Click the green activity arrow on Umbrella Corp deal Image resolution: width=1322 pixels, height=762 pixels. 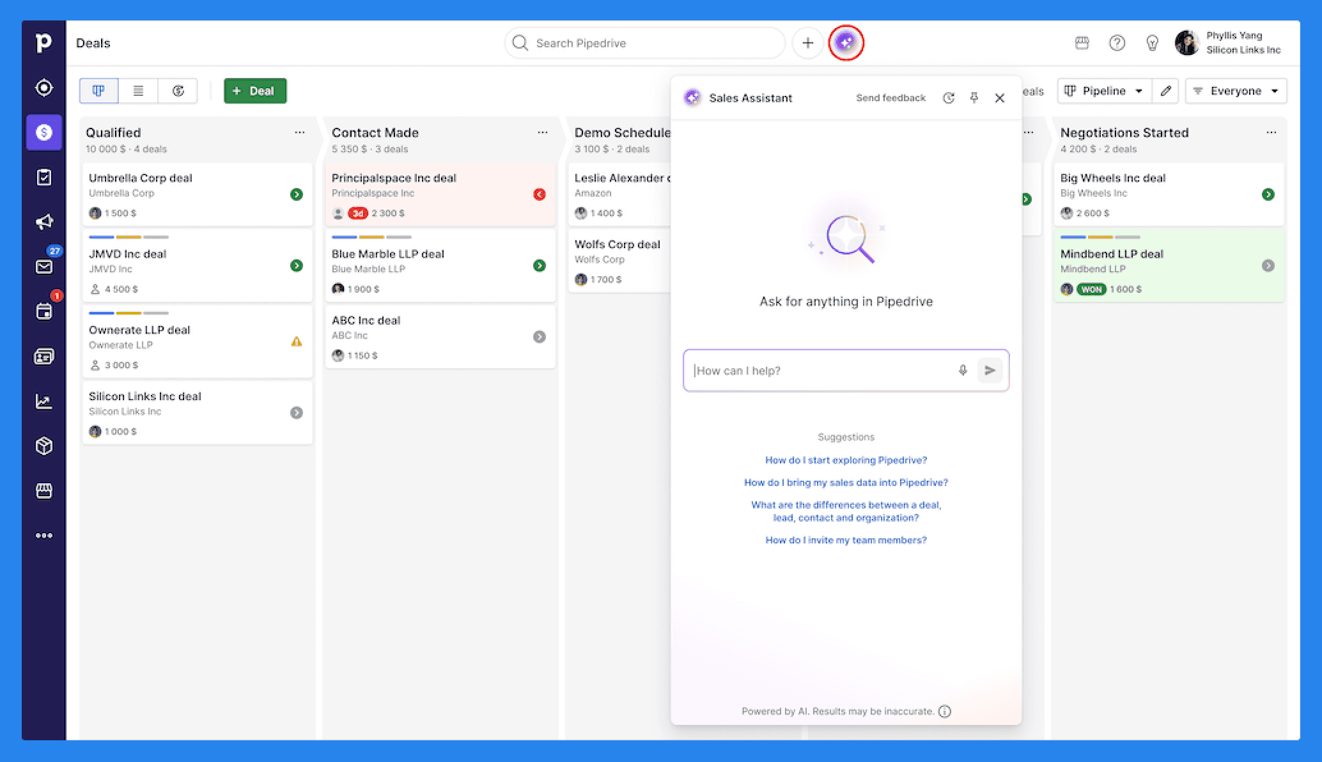point(297,194)
